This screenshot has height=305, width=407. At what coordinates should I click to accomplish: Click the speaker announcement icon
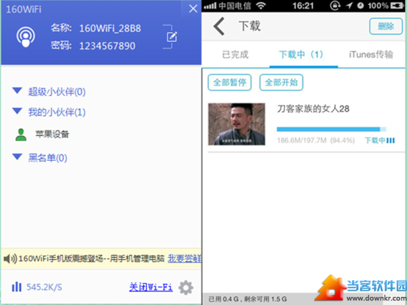tap(9, 258)
